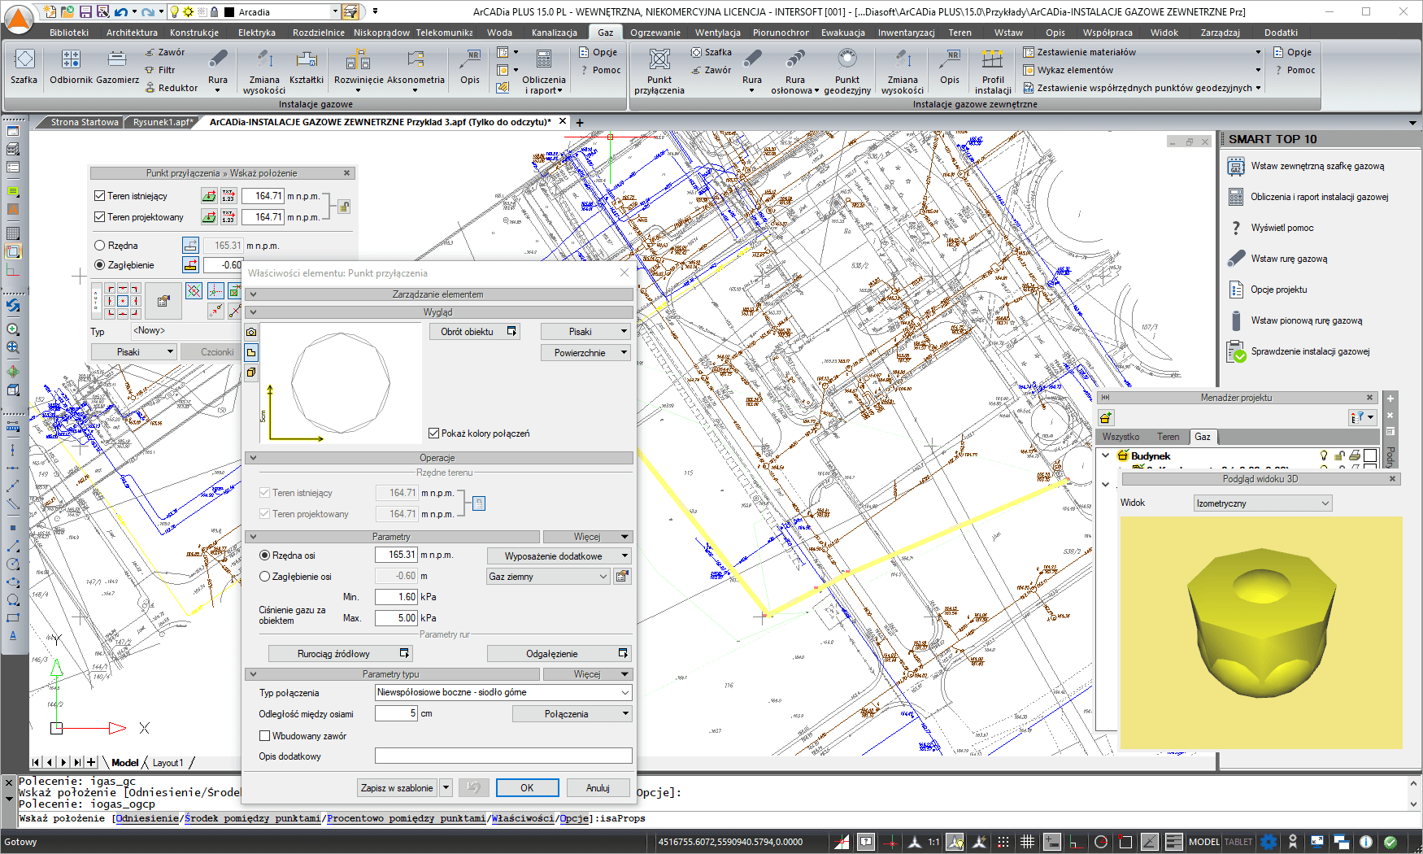The image size is (1423, 854).
Task: Click the Punkt przyłączenia ribbon tool
Action: coord(659,71)
